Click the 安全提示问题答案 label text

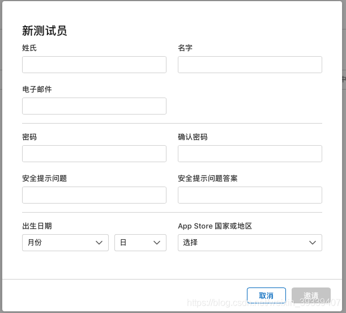[207, 179]
